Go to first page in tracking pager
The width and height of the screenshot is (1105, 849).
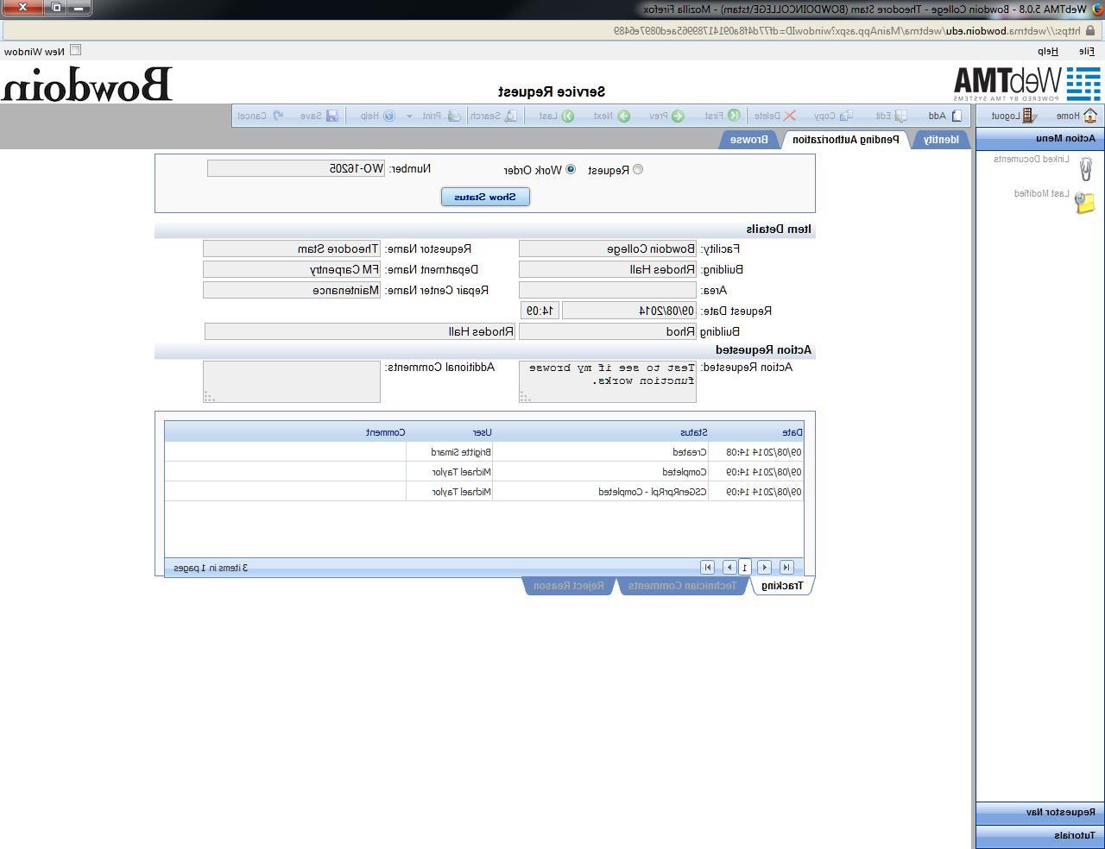786,567
